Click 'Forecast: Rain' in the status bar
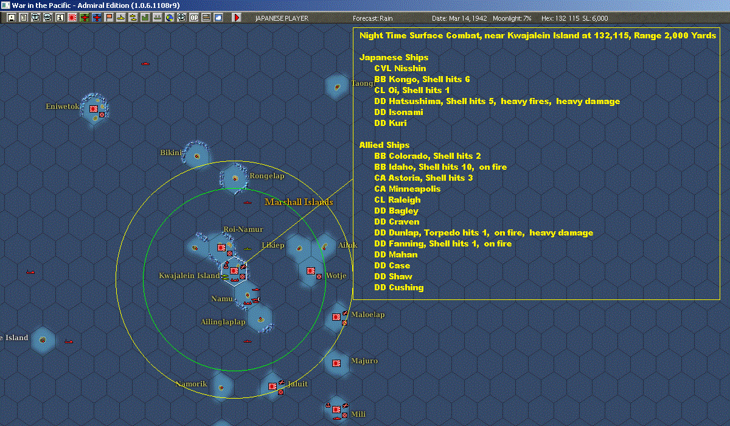 pos(373,18)
